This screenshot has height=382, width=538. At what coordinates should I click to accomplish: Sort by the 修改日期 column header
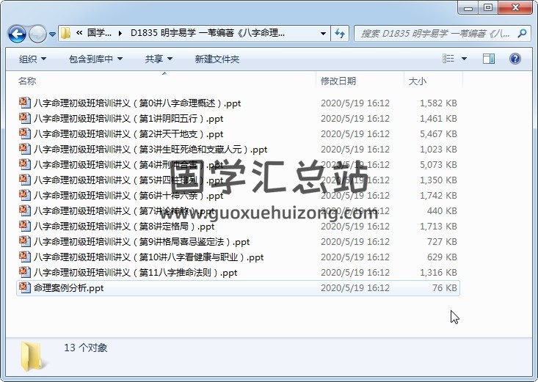click(x=338, y=81)
